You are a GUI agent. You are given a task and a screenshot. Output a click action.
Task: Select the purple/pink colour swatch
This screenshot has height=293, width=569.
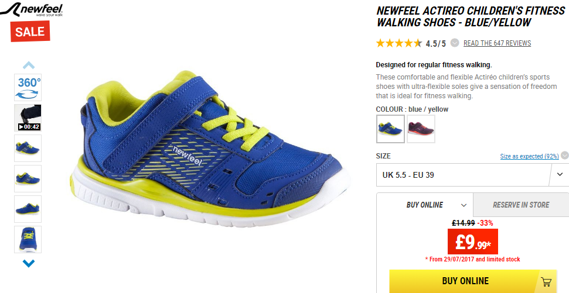421,129
